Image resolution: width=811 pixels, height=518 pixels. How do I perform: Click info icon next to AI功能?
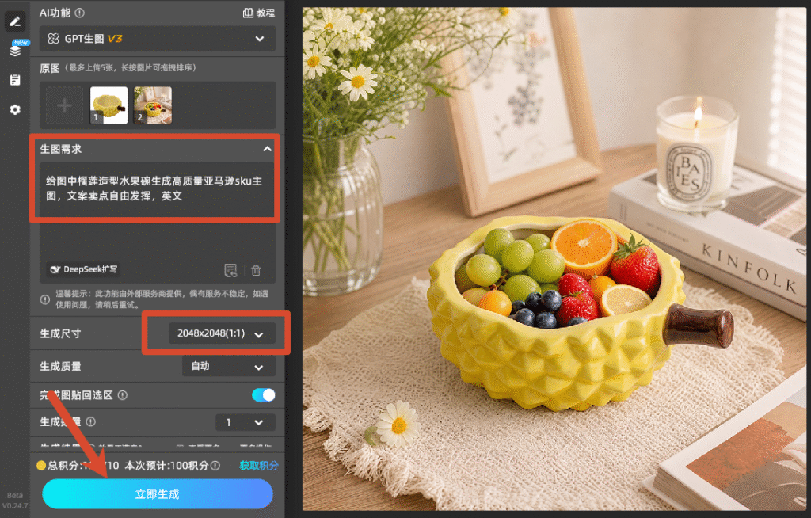click(x=80, y=13)
